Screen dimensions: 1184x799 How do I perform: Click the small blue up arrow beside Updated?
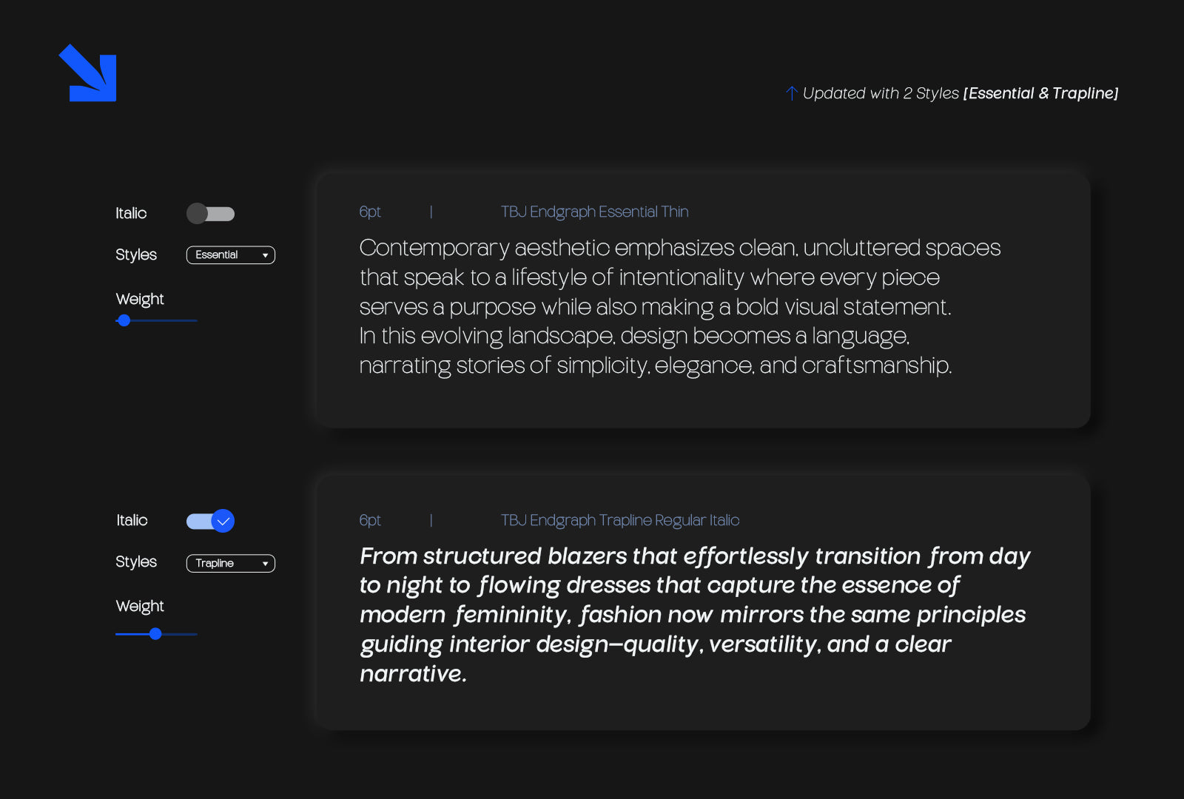(x=791, y=93)
